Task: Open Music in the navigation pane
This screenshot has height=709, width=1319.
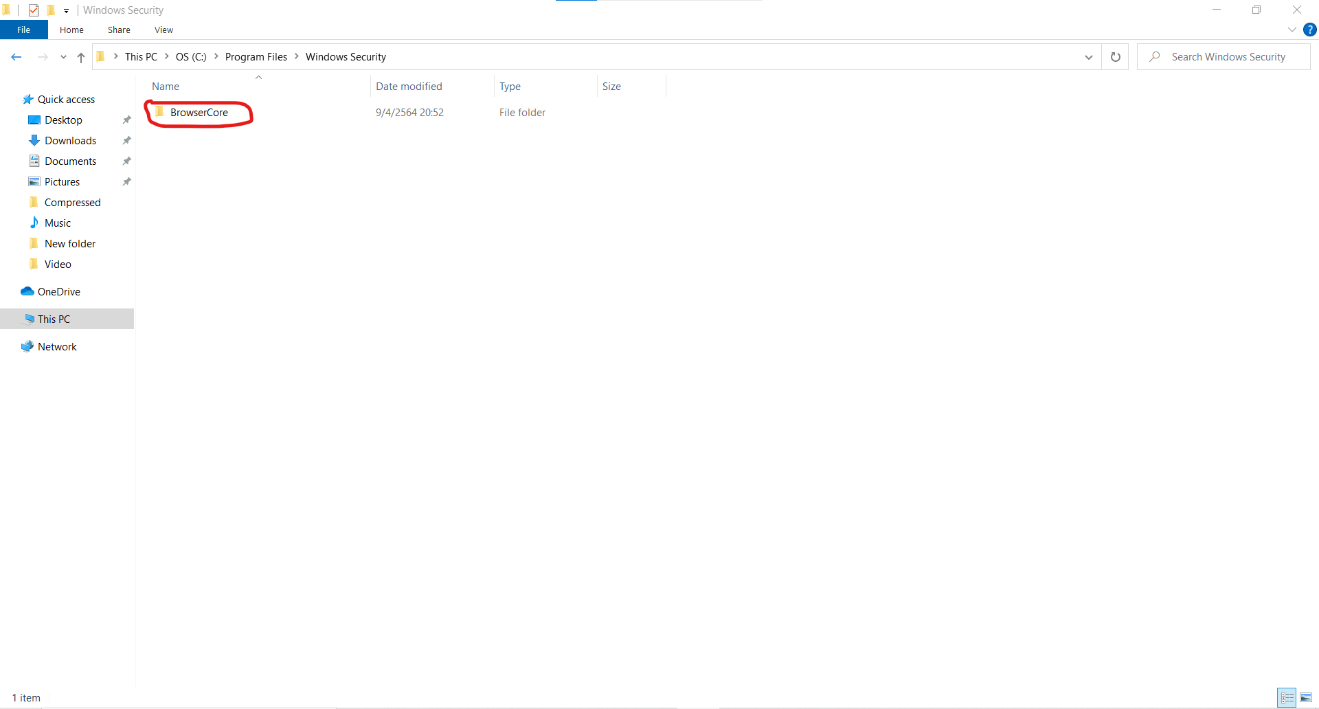Action: [57, 223]
